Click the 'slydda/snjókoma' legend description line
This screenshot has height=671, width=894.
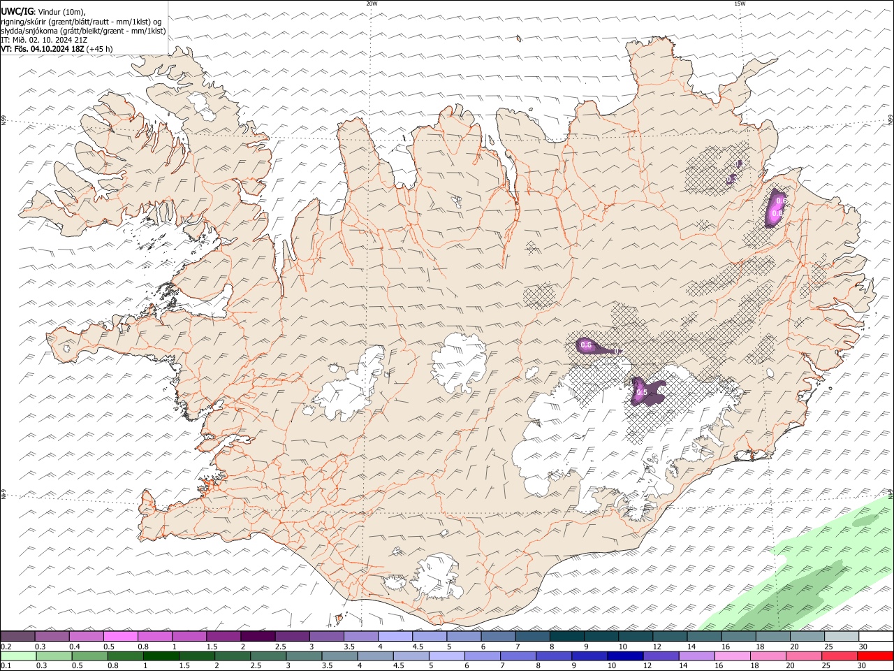coord(83,31)
